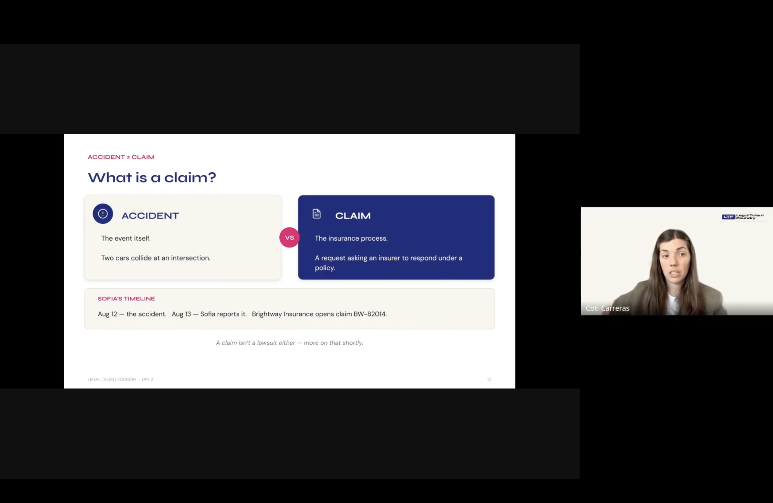This screenshot has height=503, width=773.
Task: Click the slide page number 10
Action: pos(489,379)
